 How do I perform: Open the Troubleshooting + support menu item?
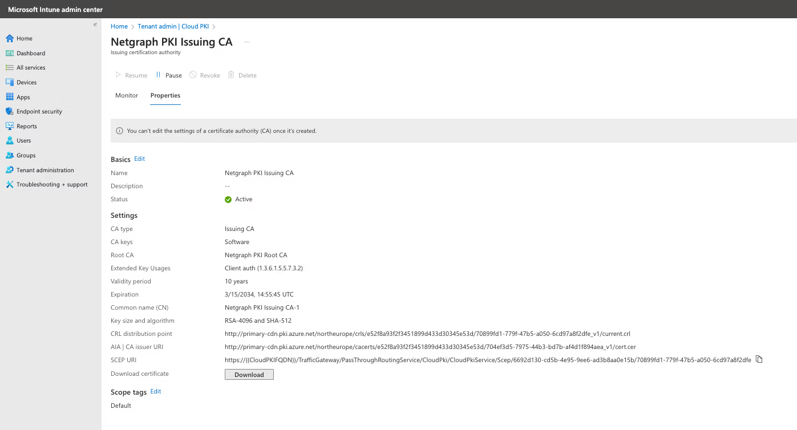(x=52, y=184)
